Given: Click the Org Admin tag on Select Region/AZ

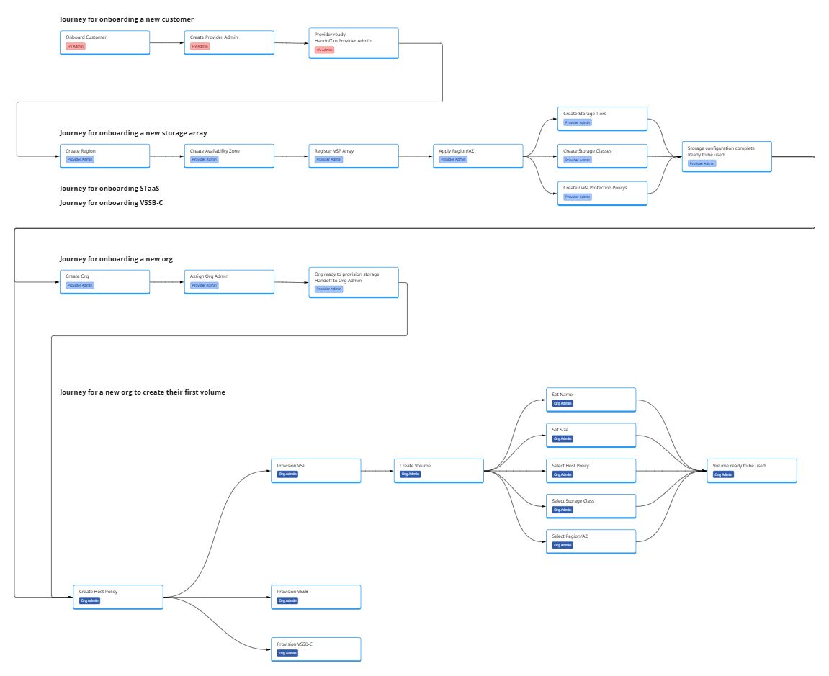Looking at the screenshot, I should (562, 546).
